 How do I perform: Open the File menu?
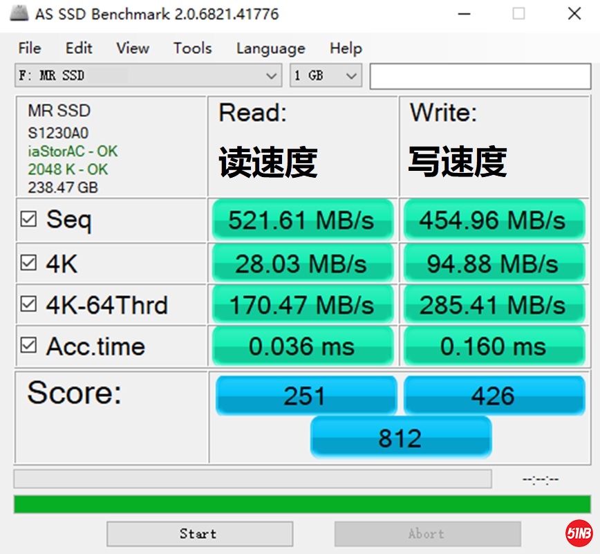pos(29,48)
